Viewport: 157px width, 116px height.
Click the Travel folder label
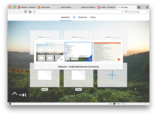78,89
